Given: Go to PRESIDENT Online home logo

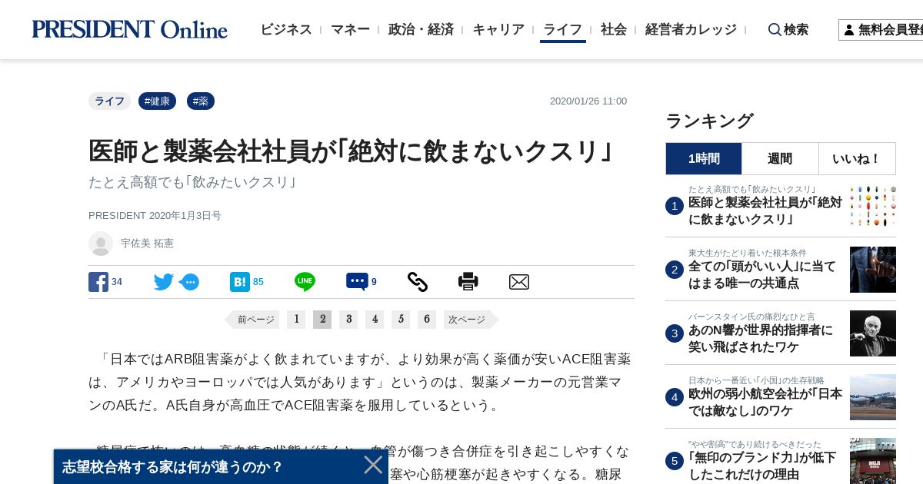Looking at the screenshot, I should 129,29.
